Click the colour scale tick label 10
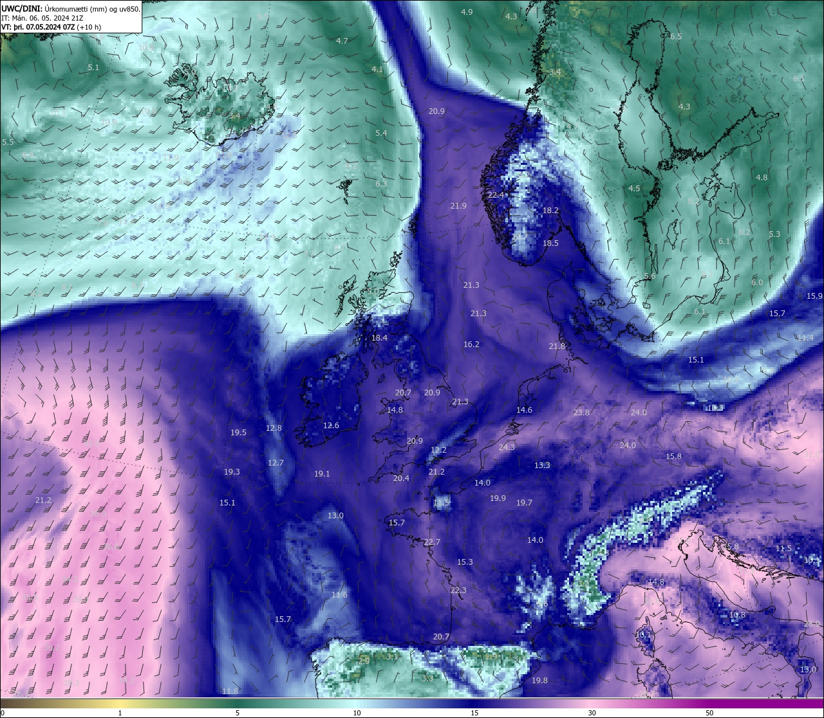Image resolution: width=824 pixels, height=718 pixels. pyautogui.click(x=357, y=713)
